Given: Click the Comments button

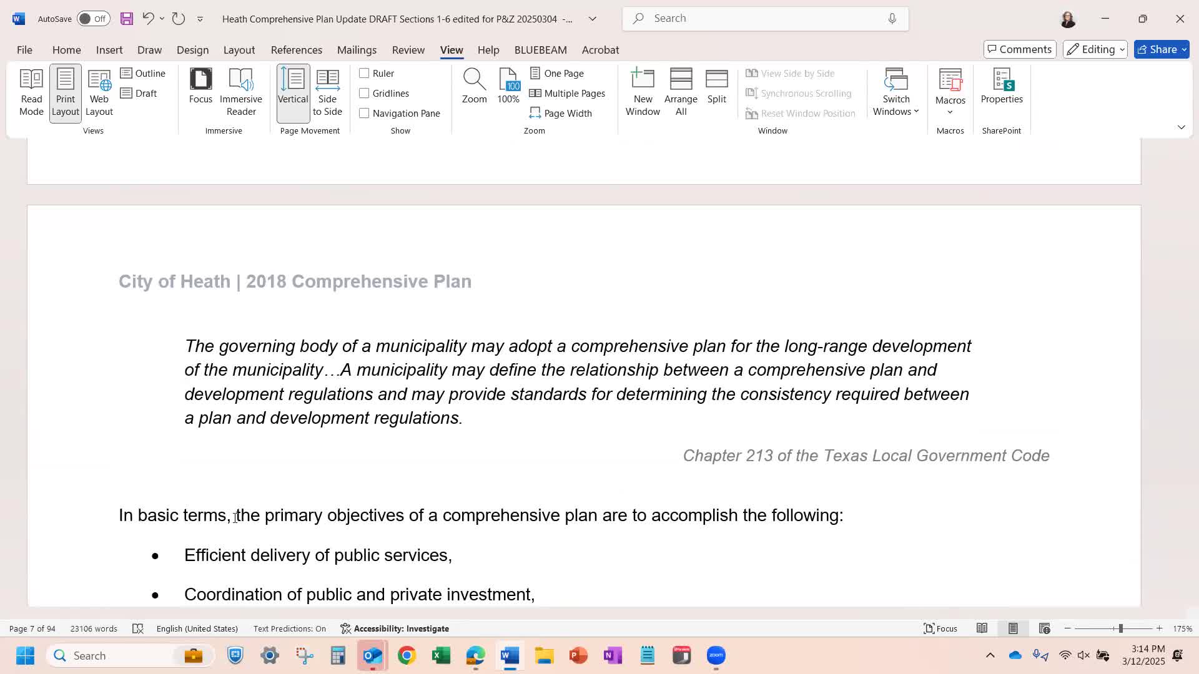Looking at the screenshot, I should (1019, 49).
